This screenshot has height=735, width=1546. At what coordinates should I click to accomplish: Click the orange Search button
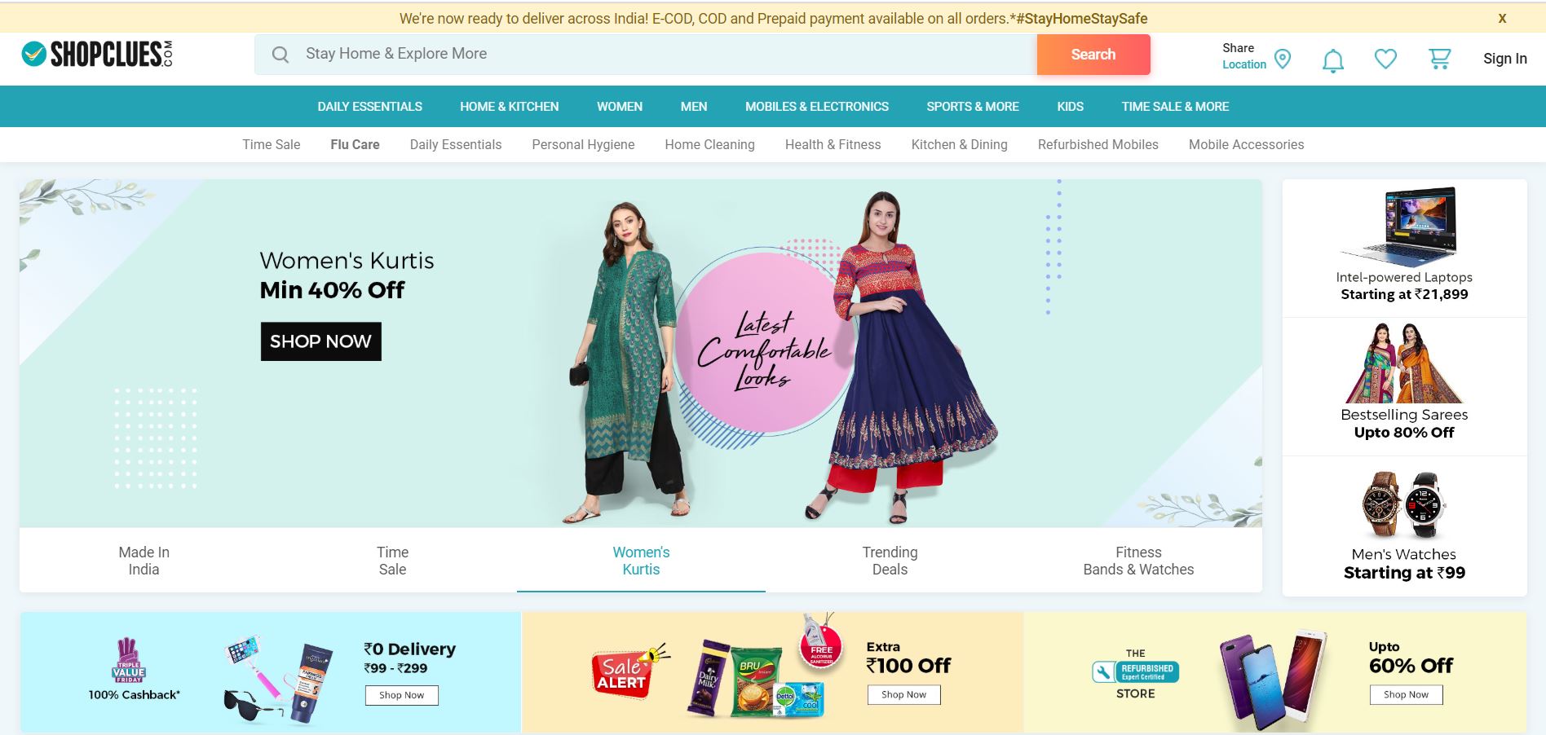click(x=1093, y=55)
